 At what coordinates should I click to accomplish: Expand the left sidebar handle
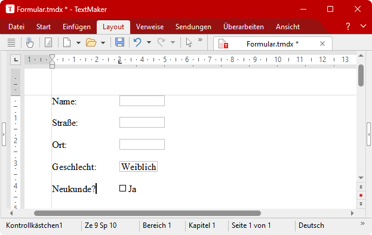point(4,134)
